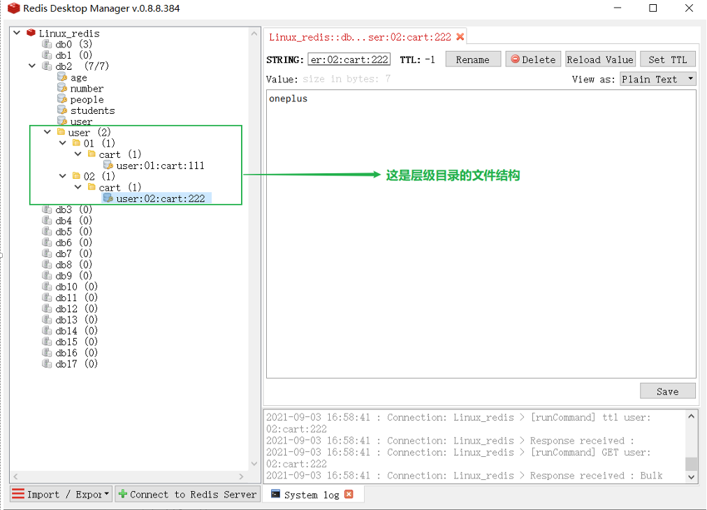Click the db2 database icon
This screenshot has height=510, width=707.
[x=46, y=66]
